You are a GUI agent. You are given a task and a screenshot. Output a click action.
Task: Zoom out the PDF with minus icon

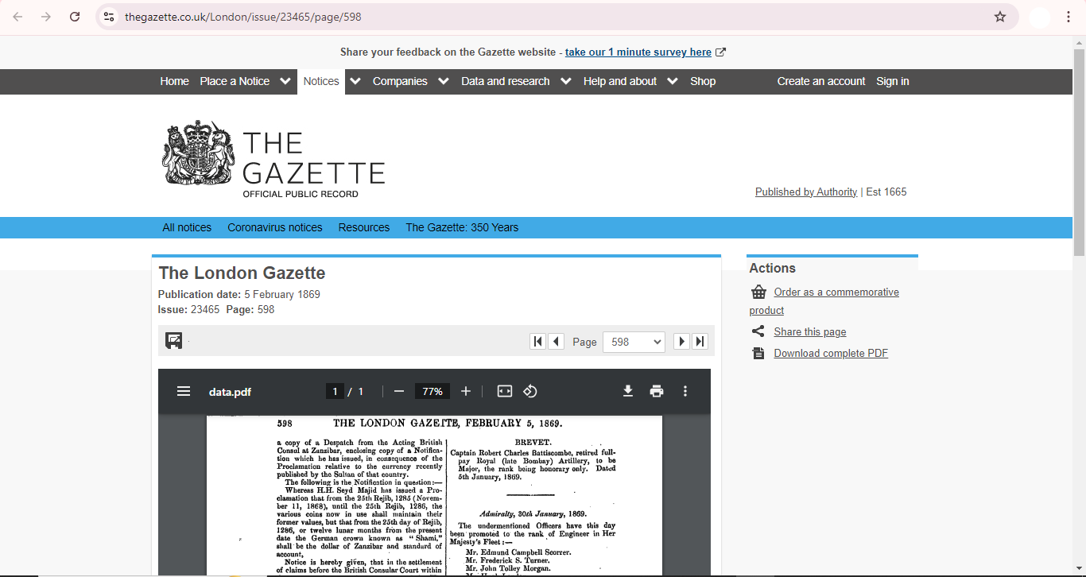[399, 391]
